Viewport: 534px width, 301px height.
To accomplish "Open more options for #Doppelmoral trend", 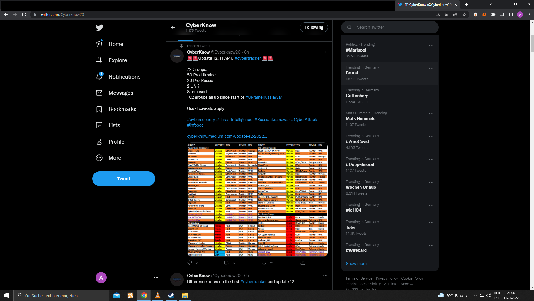I will coord(431,160).
